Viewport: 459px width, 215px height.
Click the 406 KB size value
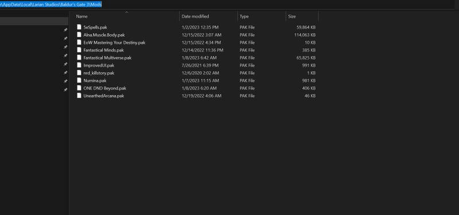(309, 88)
